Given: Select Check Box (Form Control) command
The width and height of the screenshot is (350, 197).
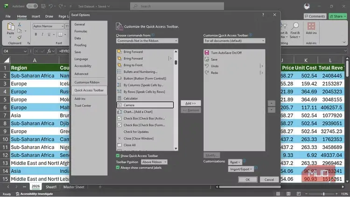Looking at the screenshot, I should (145, 125).
